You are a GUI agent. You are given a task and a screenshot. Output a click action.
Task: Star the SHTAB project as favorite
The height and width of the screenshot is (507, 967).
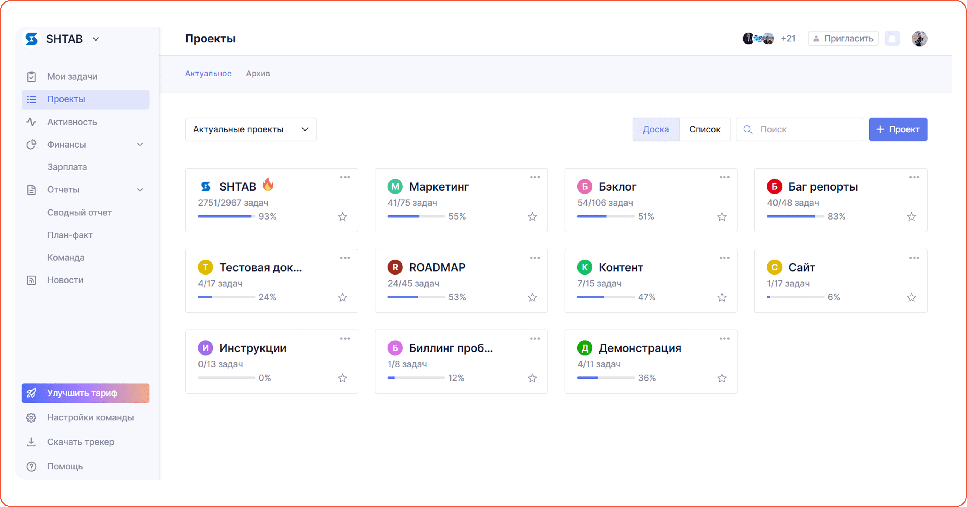[342, 217]
